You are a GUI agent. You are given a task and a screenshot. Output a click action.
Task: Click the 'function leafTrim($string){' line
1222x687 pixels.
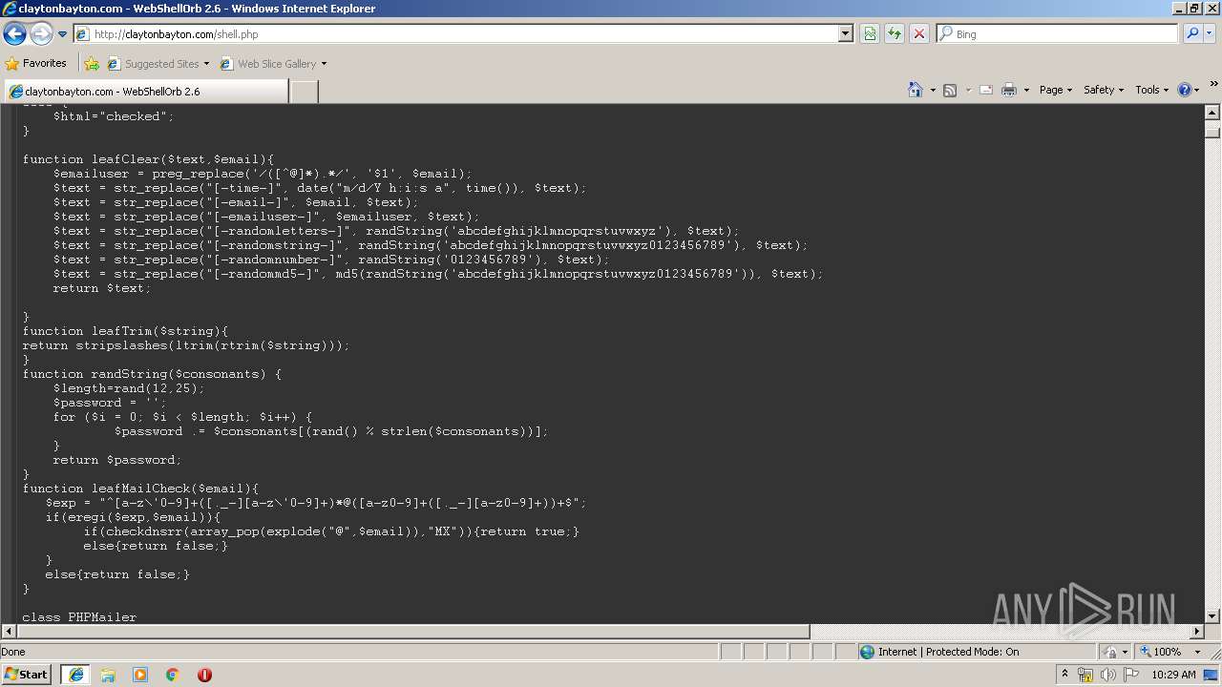coord(125,331)
